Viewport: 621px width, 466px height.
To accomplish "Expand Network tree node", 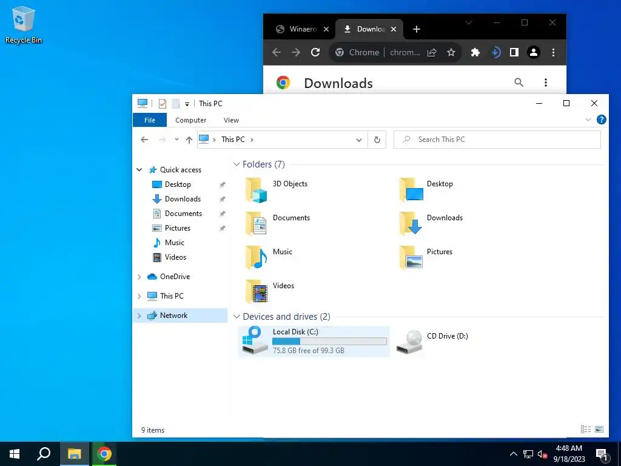I will tap(139, 316).
